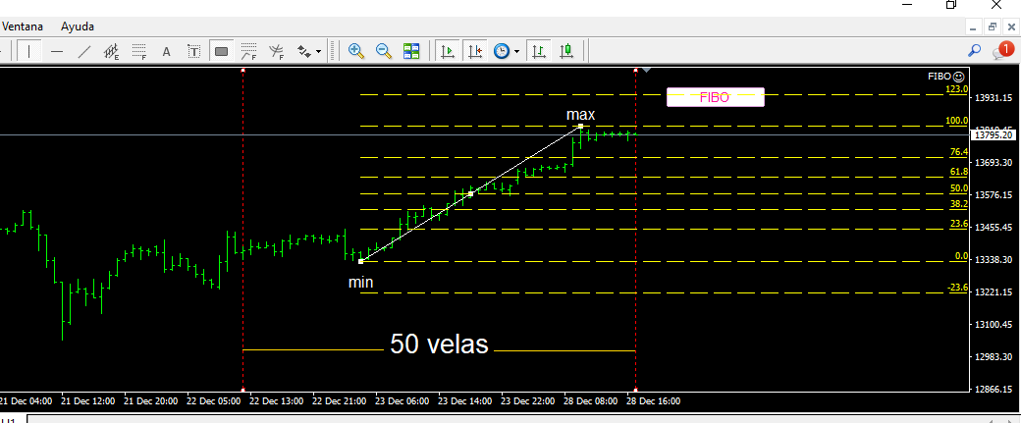The height and width of the screenshot is (423, 1021).
Task: Click the 50.0 Fibonacci level label
Action: coord(959,188)
